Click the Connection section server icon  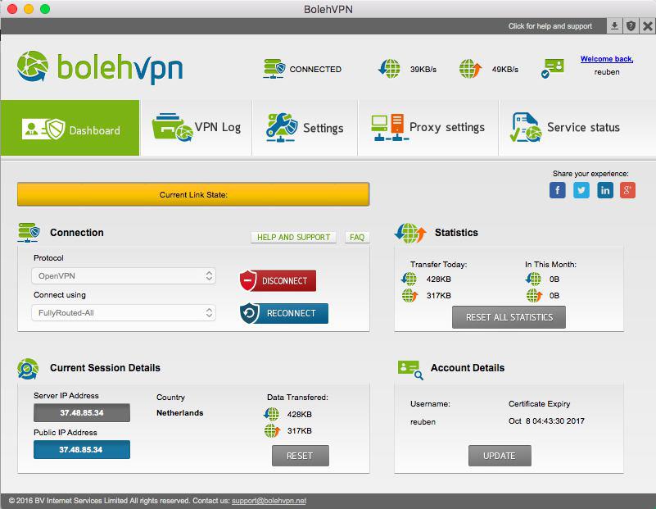click(x=29, y=232)
